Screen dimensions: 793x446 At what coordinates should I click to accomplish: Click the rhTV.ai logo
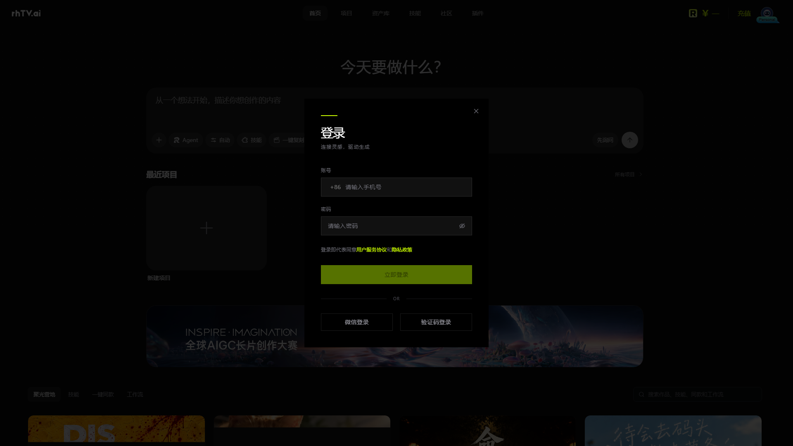pyautogui.click(x=26, y=13)
